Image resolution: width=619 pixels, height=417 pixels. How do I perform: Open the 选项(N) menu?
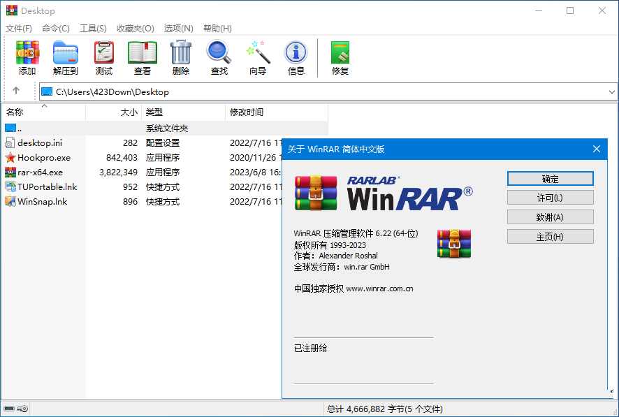click(x=178, y=28)
